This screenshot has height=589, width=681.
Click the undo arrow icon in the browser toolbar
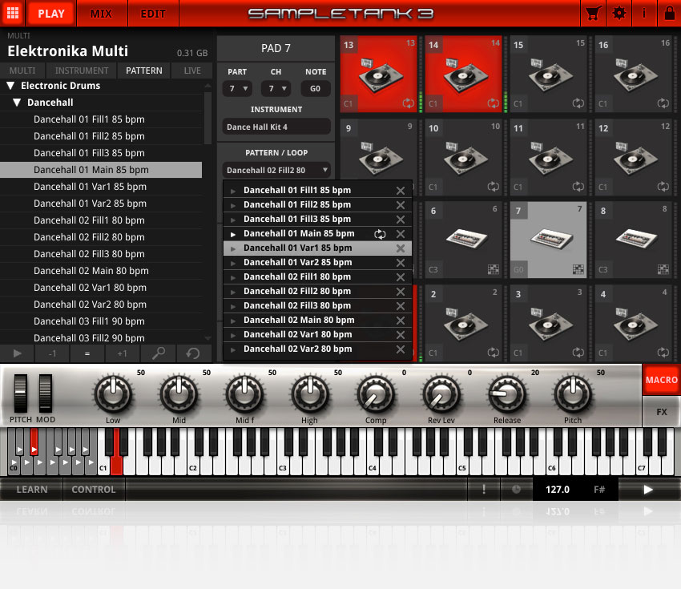coord(193,353)
